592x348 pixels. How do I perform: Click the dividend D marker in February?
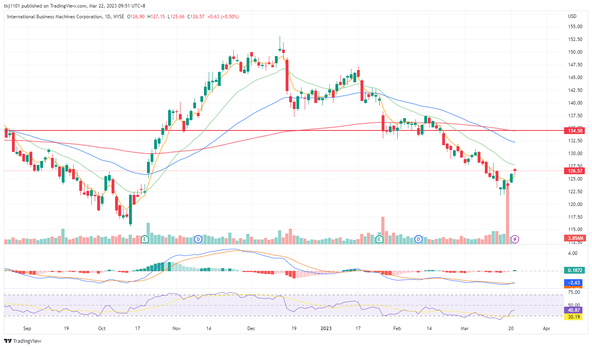click(418, 239)
